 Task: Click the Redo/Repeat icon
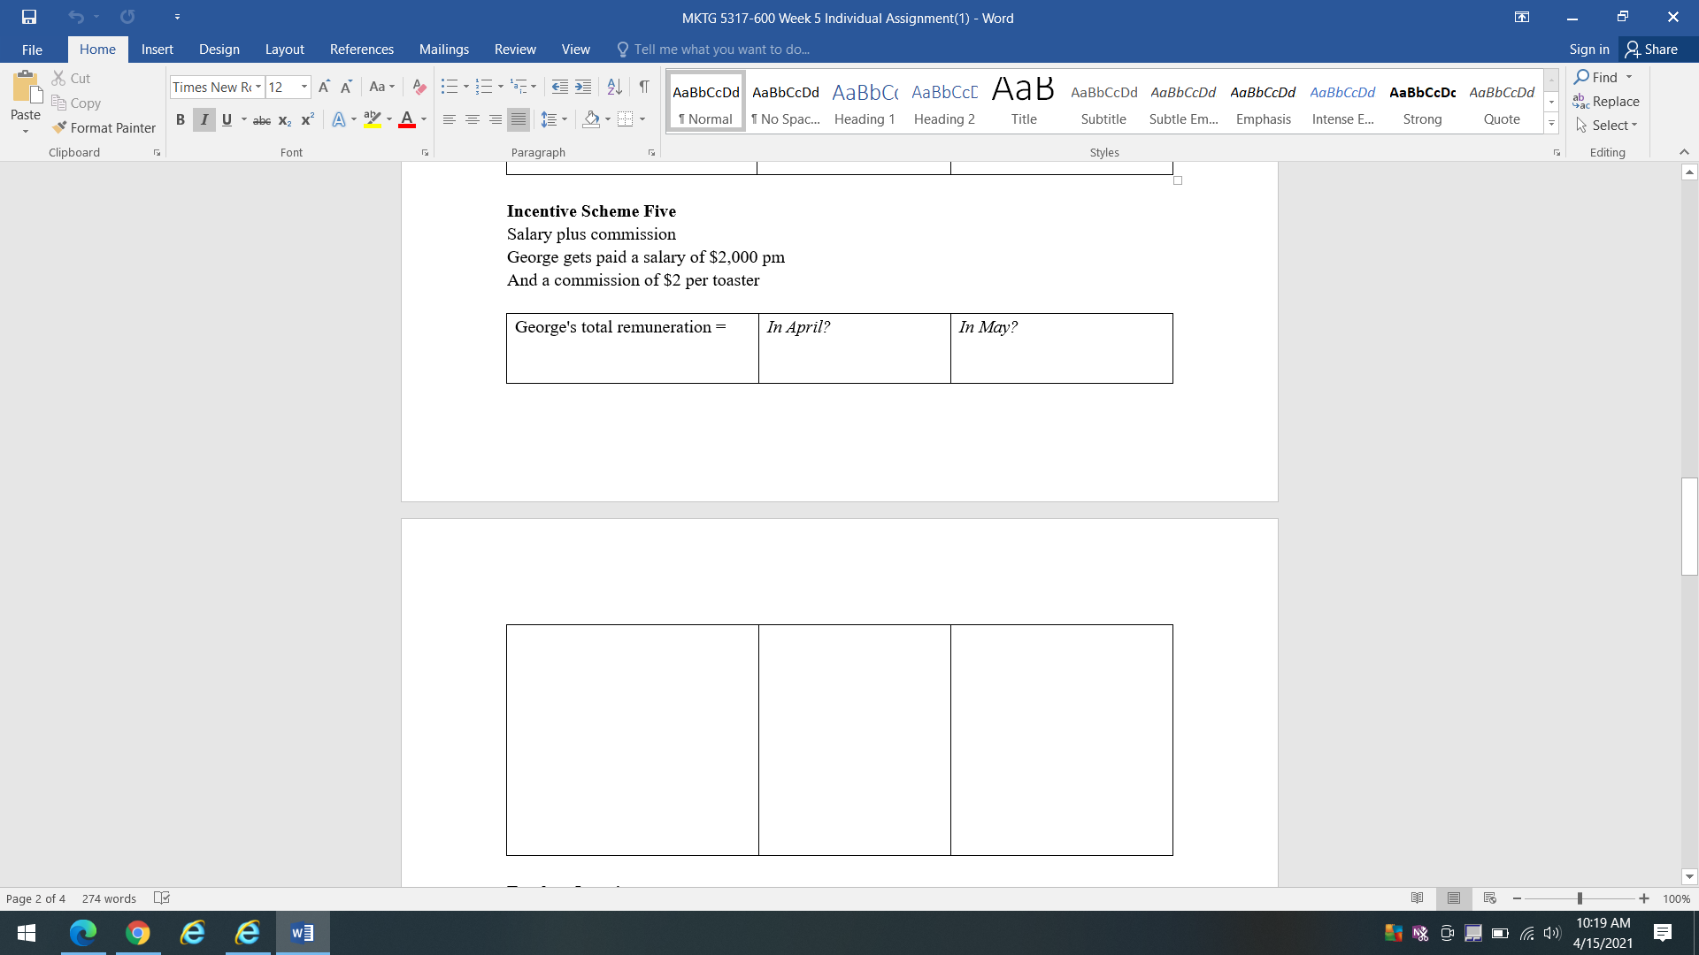[127, 17]
